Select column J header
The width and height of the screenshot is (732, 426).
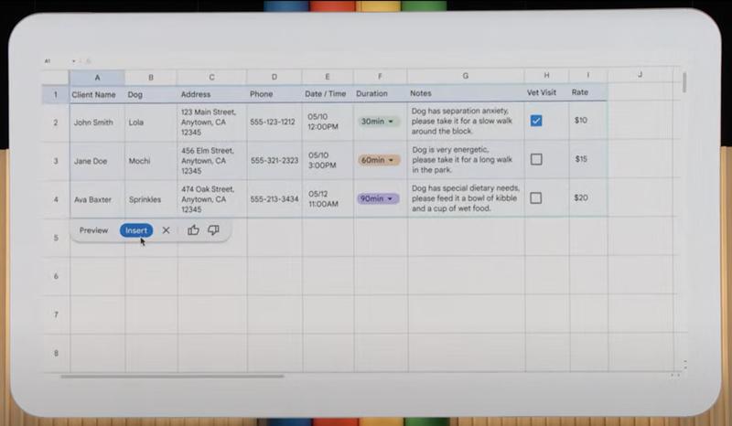(x=640, y=74)
